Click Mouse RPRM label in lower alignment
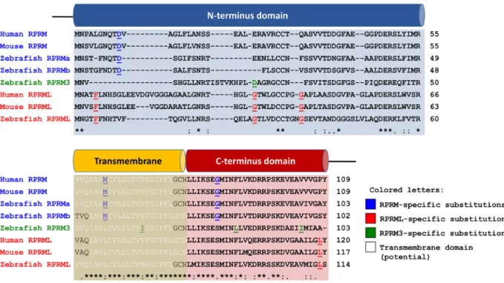Image resolution: width=504 pixels, height=283 pixels. click(24, 192)
